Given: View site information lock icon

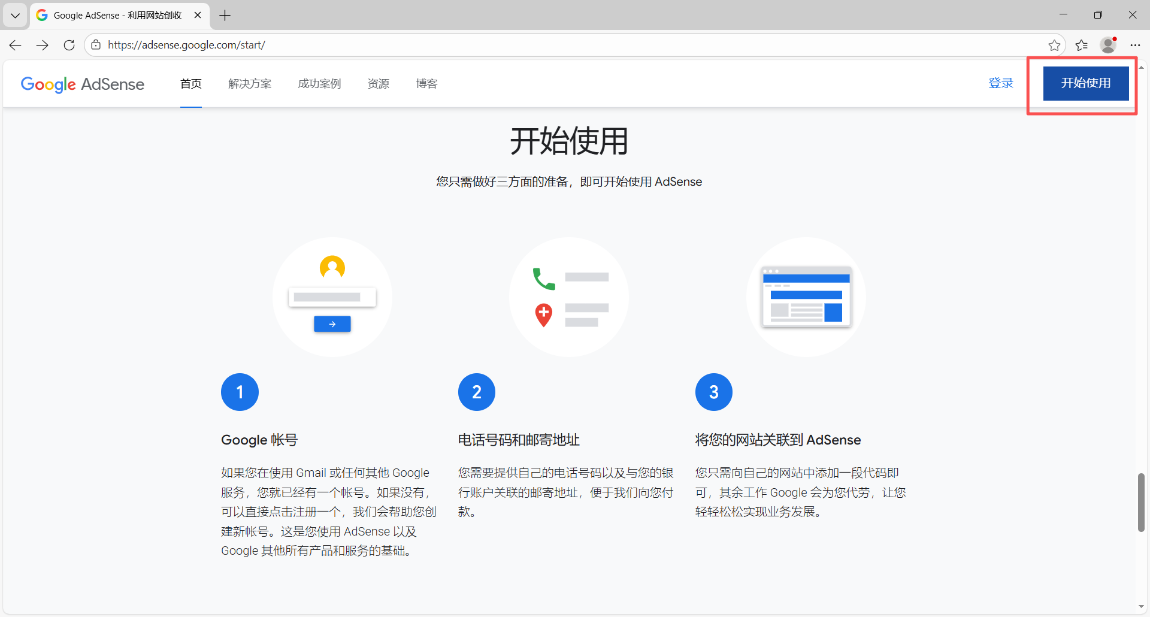Looking at the screenshot, I should click(x=96, y=45).
